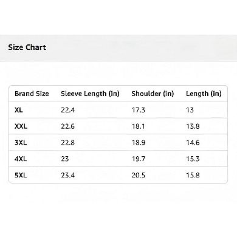
Task: Click sleeve length value 23.4
Action: pyautogui.click(x=68, y=175)
